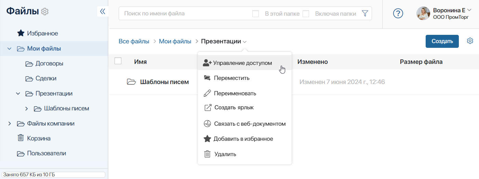Screen dimensions: 479x179
Task: Click the Воронина Е user name
Action: [x=449, y=10]
